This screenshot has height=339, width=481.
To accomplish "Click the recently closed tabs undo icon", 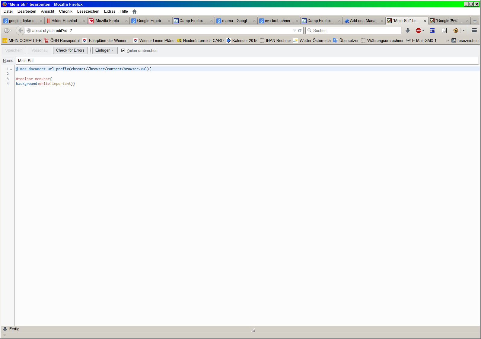I will coord(6,30).
